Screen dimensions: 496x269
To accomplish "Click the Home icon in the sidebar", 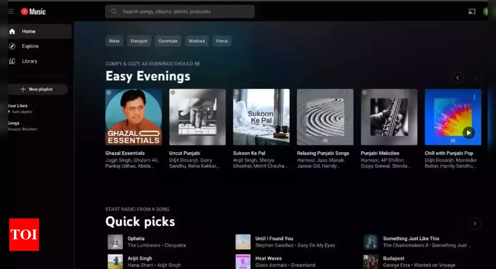I will point(12,31).
